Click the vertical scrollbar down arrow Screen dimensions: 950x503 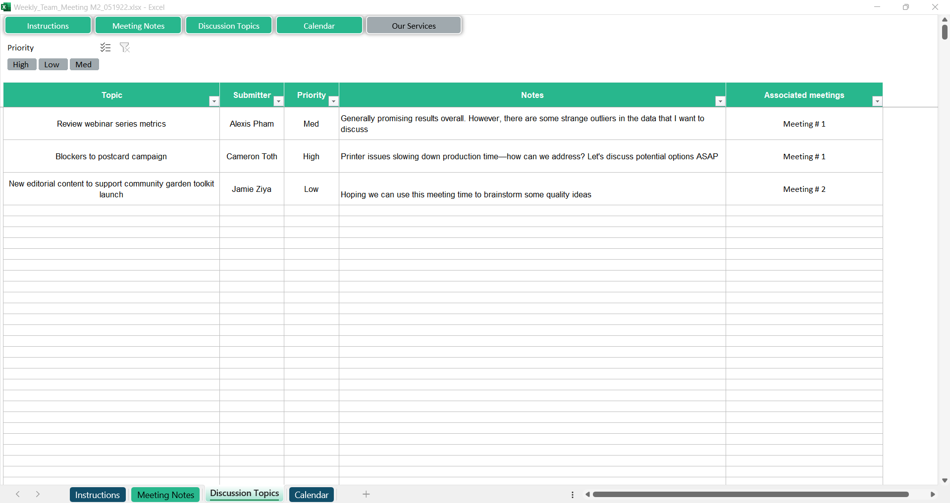pyautogui.click(x=945, y=480)
